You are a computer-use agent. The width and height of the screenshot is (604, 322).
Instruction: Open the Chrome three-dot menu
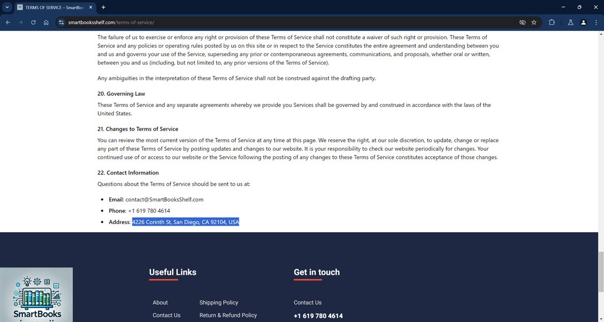(x=596, y=22)
